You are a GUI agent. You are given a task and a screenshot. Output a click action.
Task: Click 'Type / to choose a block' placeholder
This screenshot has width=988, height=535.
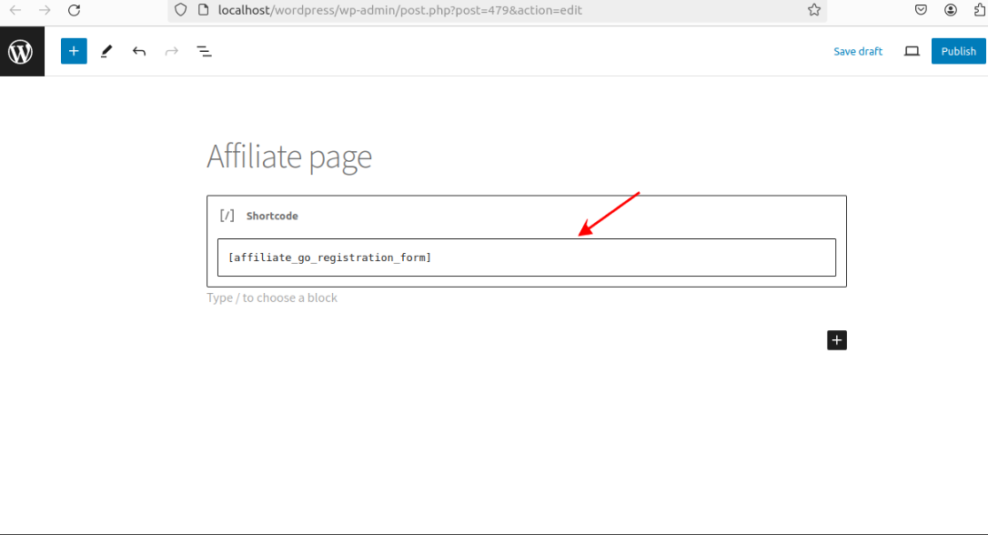point(272,298)
